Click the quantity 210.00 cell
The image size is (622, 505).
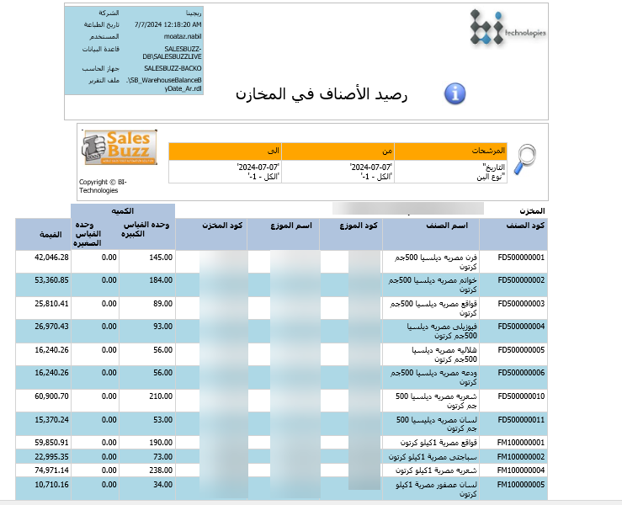[147, 395]
